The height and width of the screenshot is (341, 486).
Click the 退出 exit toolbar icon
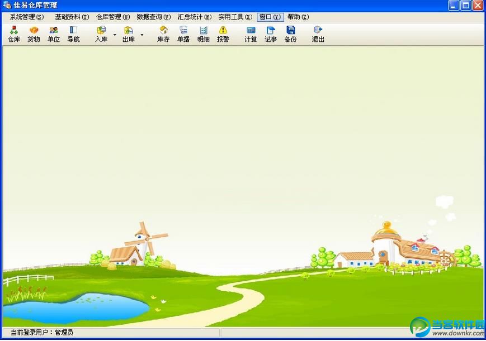click(318, 34)
